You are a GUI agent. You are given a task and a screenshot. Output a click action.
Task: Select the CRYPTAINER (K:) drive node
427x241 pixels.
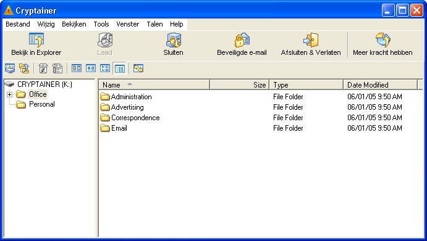[44, 84]
